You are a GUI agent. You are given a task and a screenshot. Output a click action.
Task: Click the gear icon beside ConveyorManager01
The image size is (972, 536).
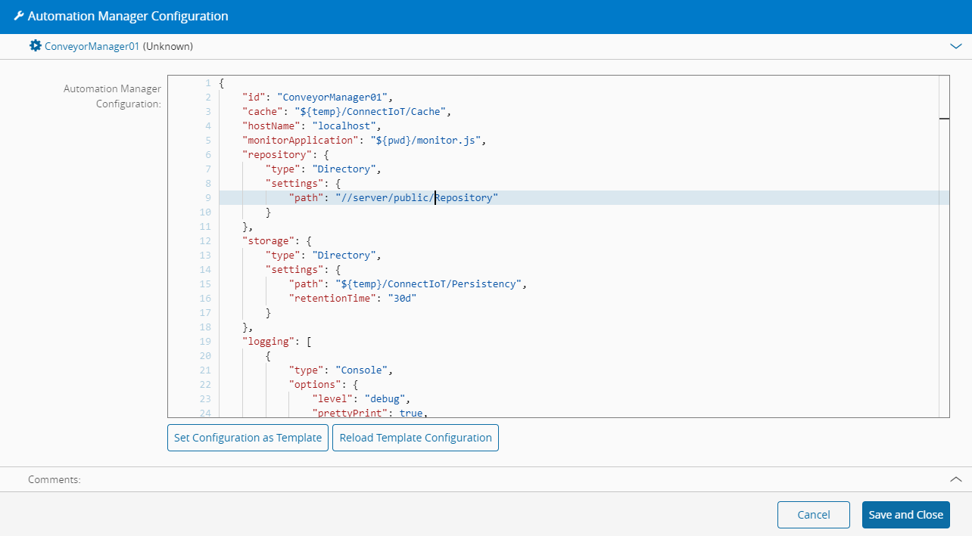click(x=35, y=46)
